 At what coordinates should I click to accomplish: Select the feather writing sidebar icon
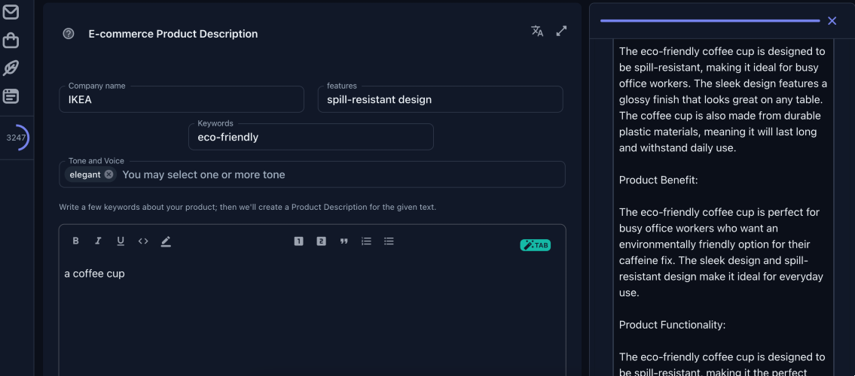pyautogui.click(x=11, y=68)
